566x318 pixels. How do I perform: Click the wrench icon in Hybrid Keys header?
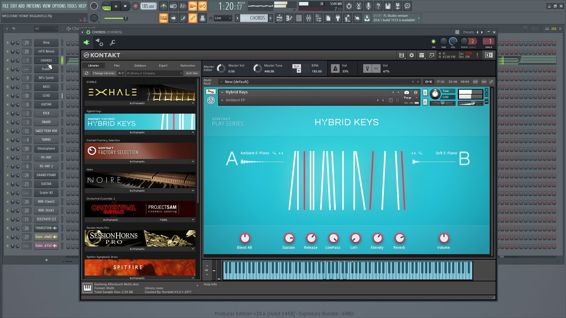coord(211,92)
